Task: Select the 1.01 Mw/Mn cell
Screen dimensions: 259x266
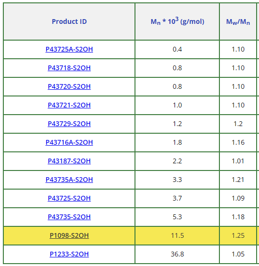Action: click(x=238, y=161)
